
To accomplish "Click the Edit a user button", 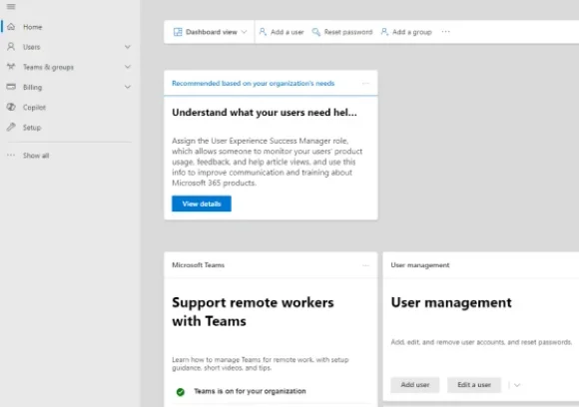I will (x=474, y=385).
